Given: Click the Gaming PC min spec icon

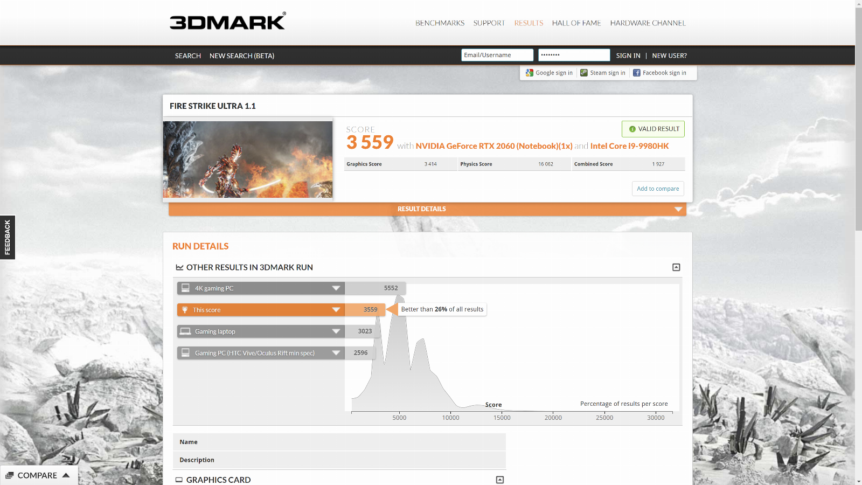Looking at the screenshot, I should (185, 352).
